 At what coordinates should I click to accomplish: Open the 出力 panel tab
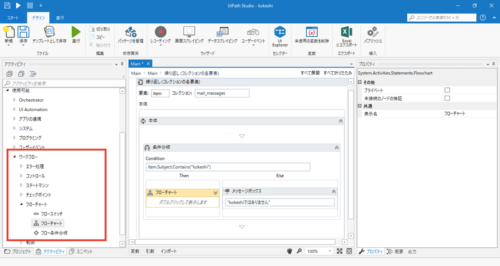[412, 252]
